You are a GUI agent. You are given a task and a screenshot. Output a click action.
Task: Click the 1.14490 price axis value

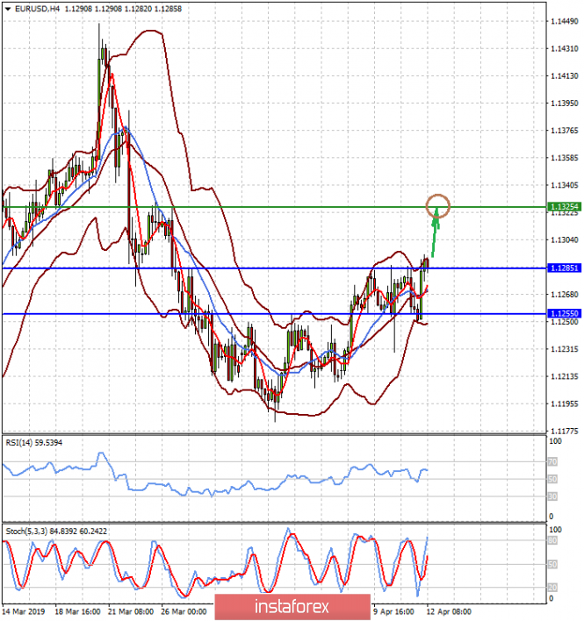(562, 21)
